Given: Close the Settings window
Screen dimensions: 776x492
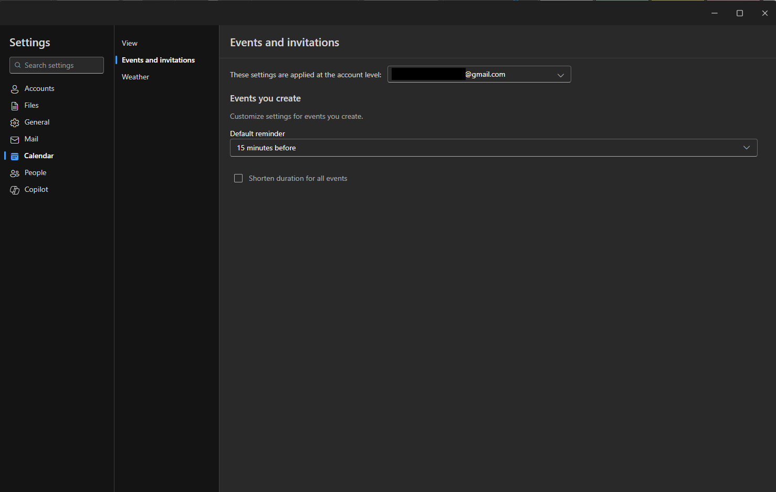Looking at the screenshot, I should (x=764, y=13).
